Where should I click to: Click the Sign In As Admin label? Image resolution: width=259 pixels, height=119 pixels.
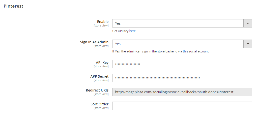(x=94, y=42)
